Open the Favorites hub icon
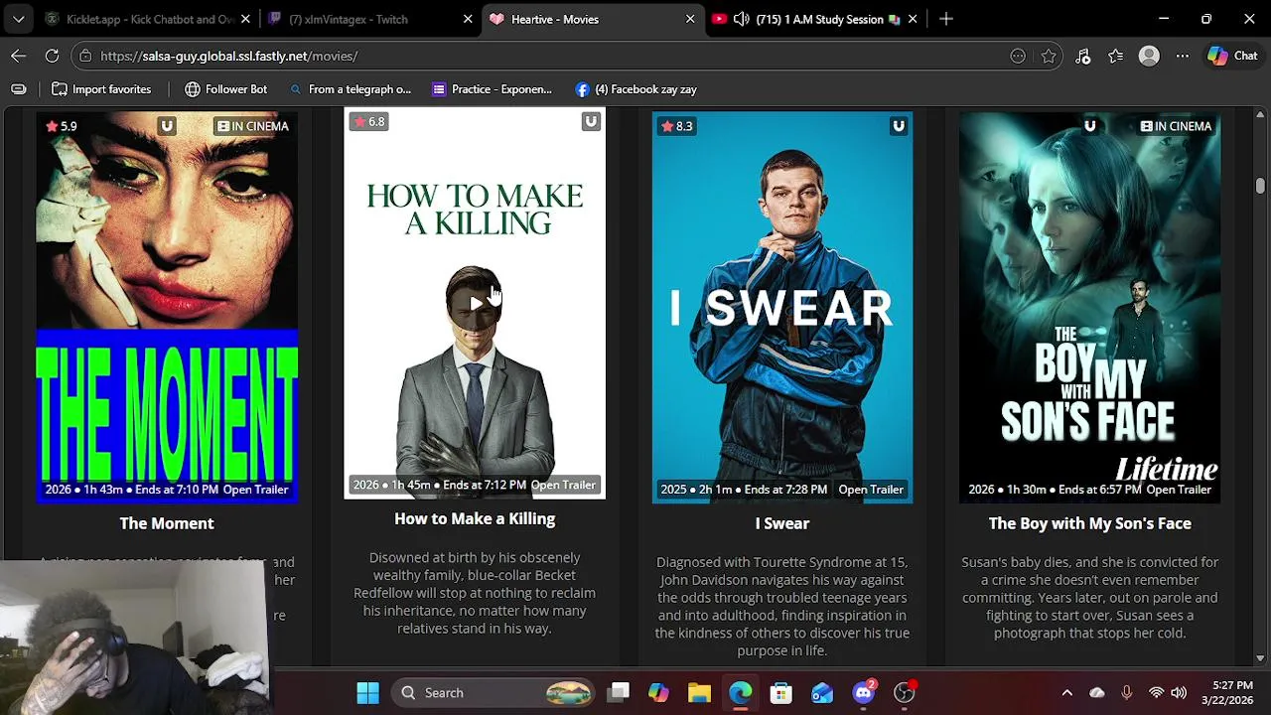1271x715 pixels. point(1116,57)
